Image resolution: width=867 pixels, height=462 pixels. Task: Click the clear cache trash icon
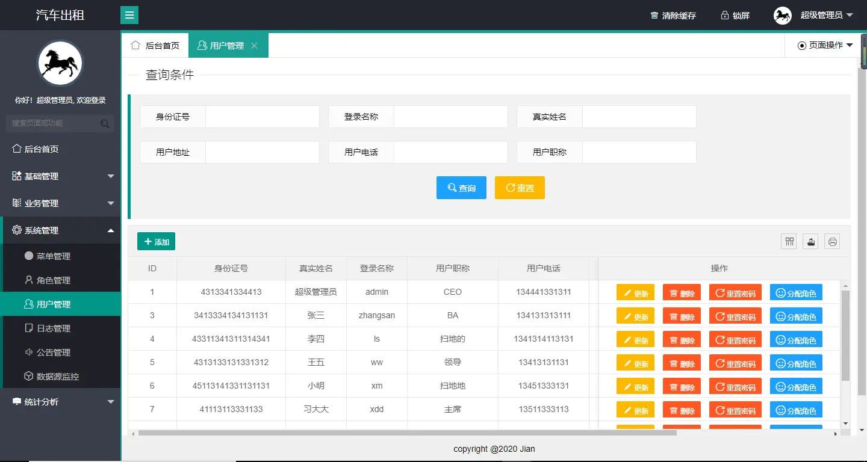653,15
